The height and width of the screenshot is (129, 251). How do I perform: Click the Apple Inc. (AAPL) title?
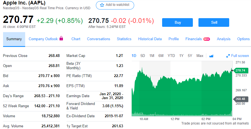[24, 3]
